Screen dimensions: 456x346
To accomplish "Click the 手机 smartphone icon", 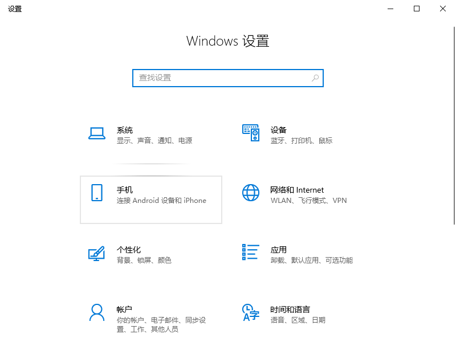I will tap(97, 192).
